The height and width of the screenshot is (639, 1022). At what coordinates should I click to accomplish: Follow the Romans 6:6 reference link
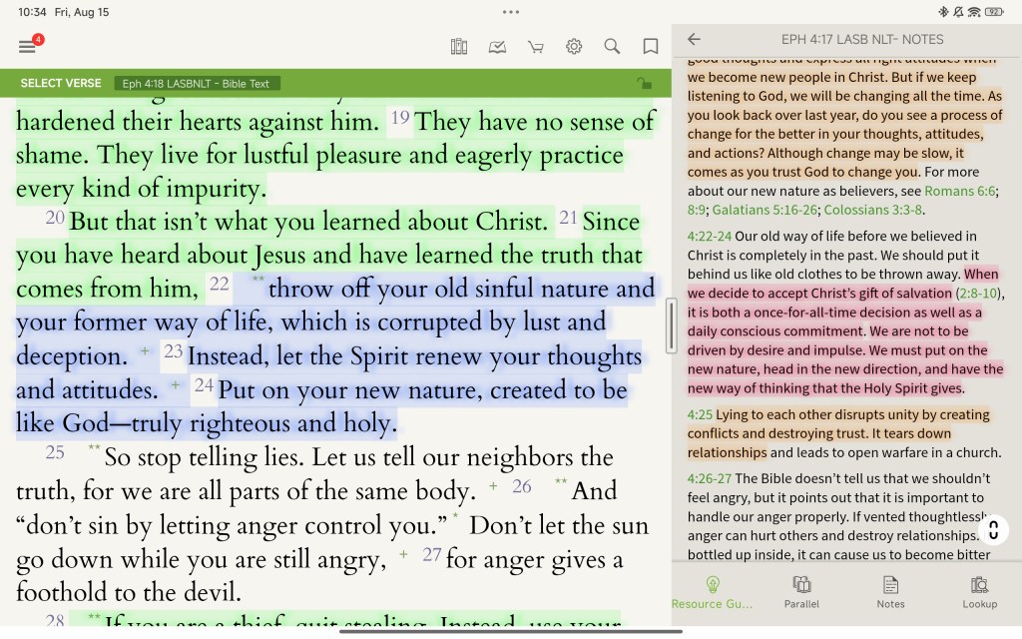click(x=958, y=191)
